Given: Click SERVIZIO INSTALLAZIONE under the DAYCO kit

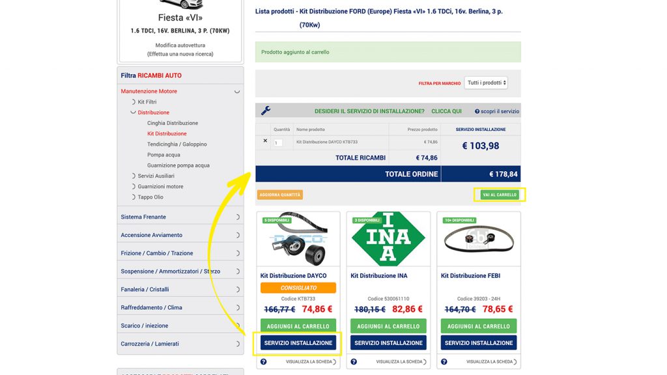Looking at the screenshot, I should coord(298,342).
